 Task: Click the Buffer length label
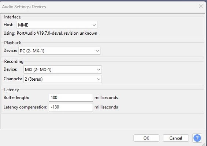pos(16,97)
